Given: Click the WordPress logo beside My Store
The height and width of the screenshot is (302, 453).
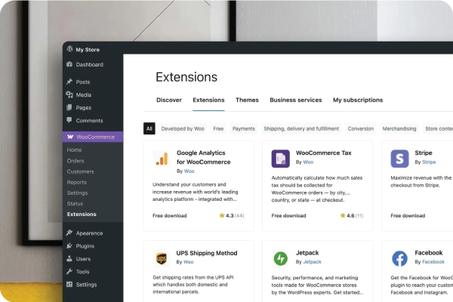Looking at the screenshot, I should click(x=69, y=49).
